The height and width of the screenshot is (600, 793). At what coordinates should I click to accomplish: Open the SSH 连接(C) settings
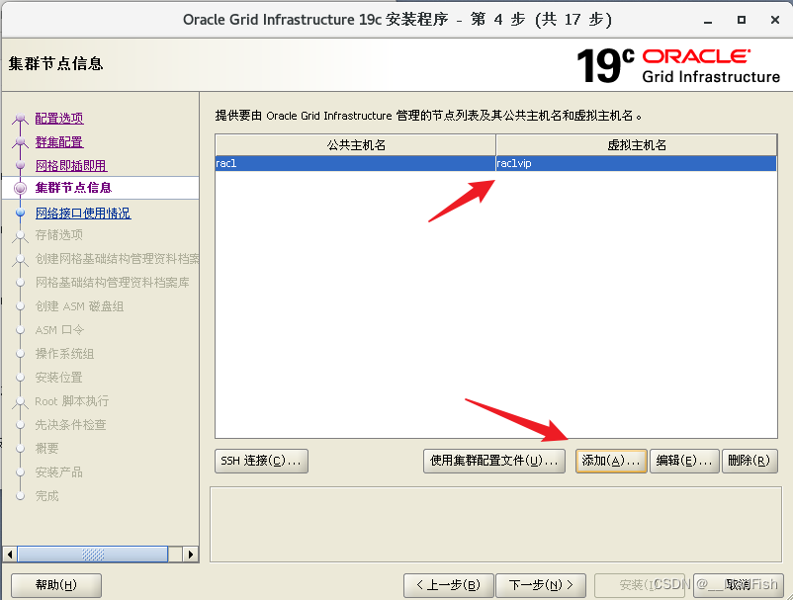click(261, 461)
